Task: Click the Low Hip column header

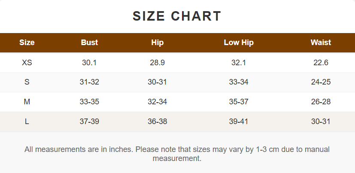Action: coord(239,42)
